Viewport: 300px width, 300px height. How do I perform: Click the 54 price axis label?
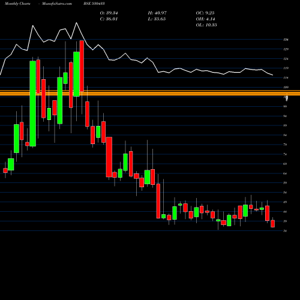[286, 193]
